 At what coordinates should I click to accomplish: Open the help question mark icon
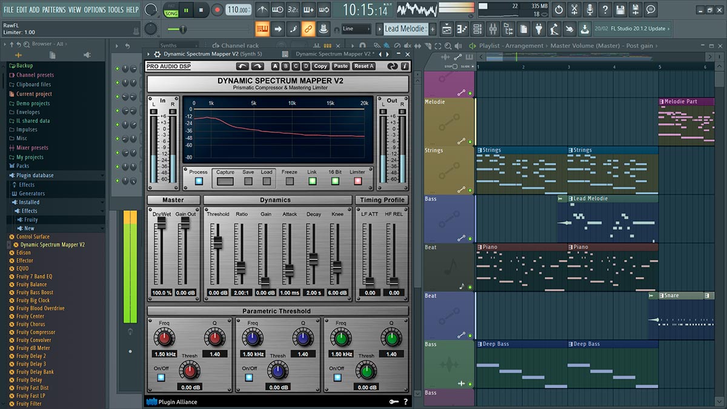click(605, 10)
